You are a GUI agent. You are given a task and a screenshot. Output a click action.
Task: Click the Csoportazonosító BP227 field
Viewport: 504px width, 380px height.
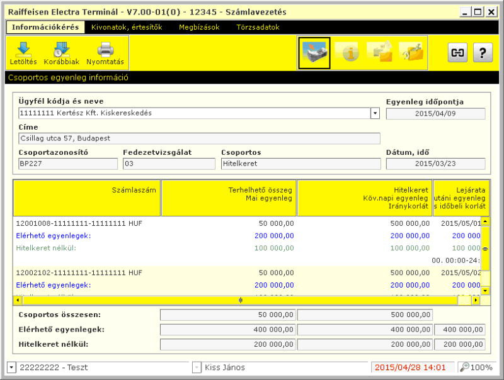pyautogui.click(x=68, y=164)
